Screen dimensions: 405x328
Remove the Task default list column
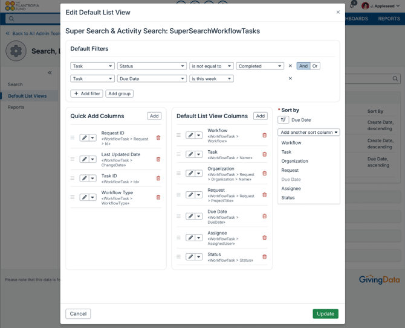[265, 154]
